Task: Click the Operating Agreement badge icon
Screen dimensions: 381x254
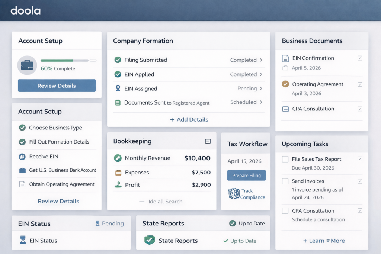Action: click(x=285, y=84)
